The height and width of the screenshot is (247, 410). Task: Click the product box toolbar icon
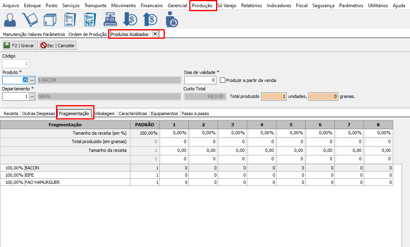pyautogui.click(x=49, y=20)
